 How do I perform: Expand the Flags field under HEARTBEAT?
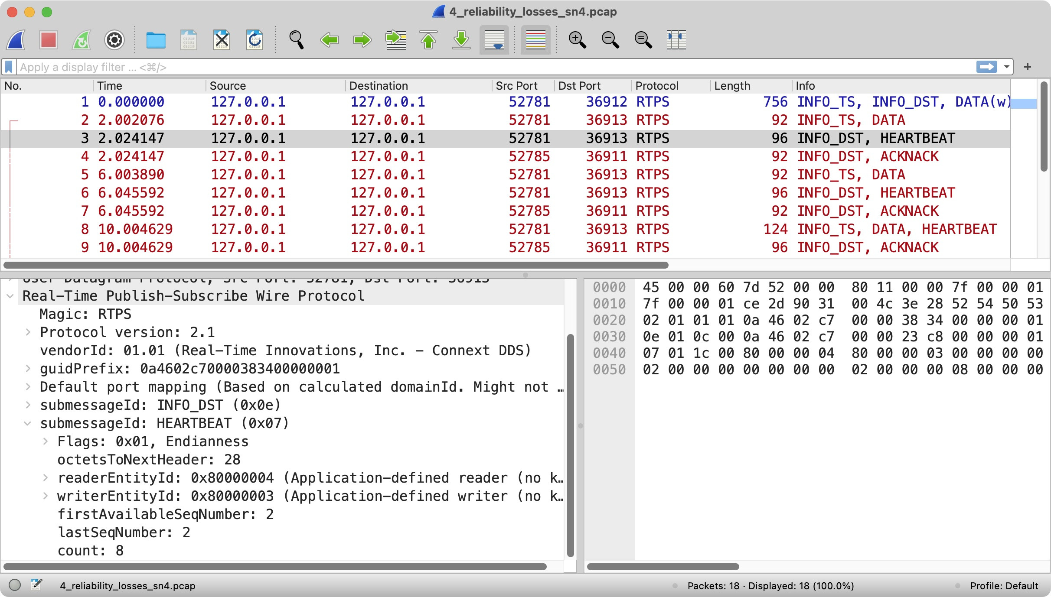45,441
